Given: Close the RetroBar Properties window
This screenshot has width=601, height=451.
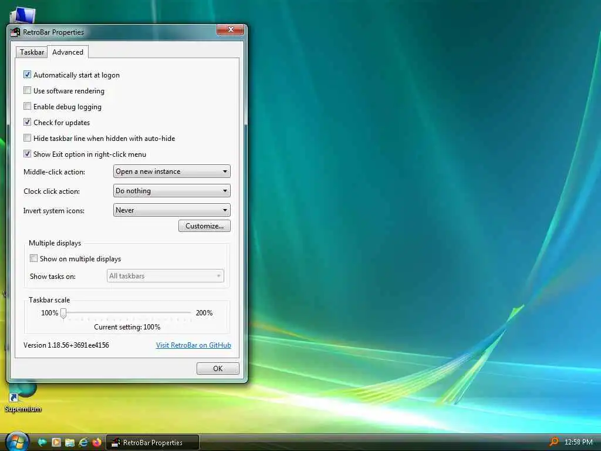Looking at the screenshot, I should (x=230, y=29).
